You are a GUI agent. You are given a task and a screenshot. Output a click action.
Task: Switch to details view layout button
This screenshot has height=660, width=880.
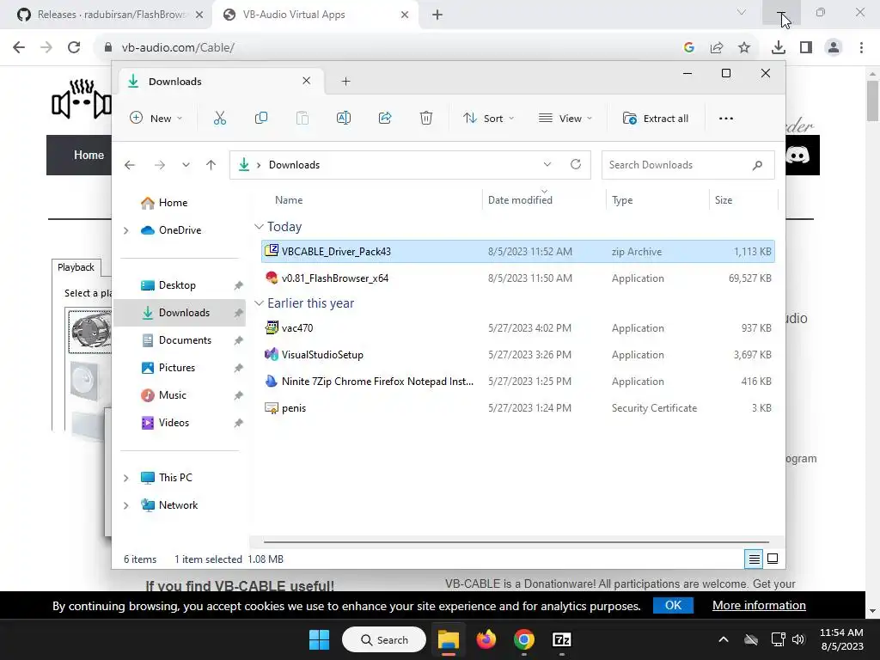754,559
